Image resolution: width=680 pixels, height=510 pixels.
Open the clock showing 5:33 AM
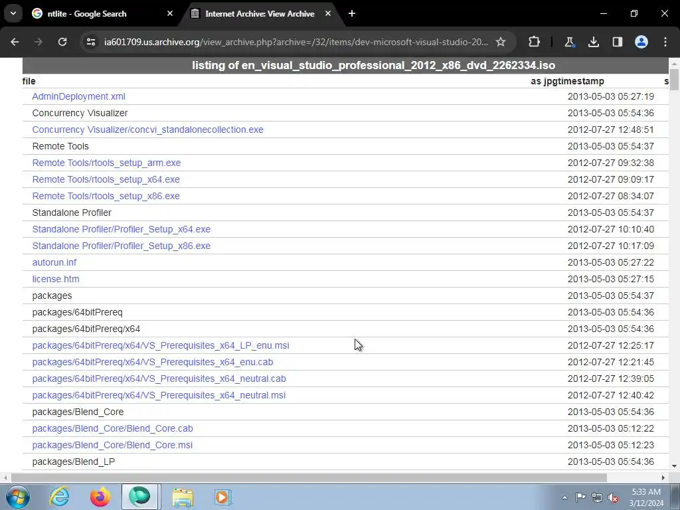click(x=646, y=497)
